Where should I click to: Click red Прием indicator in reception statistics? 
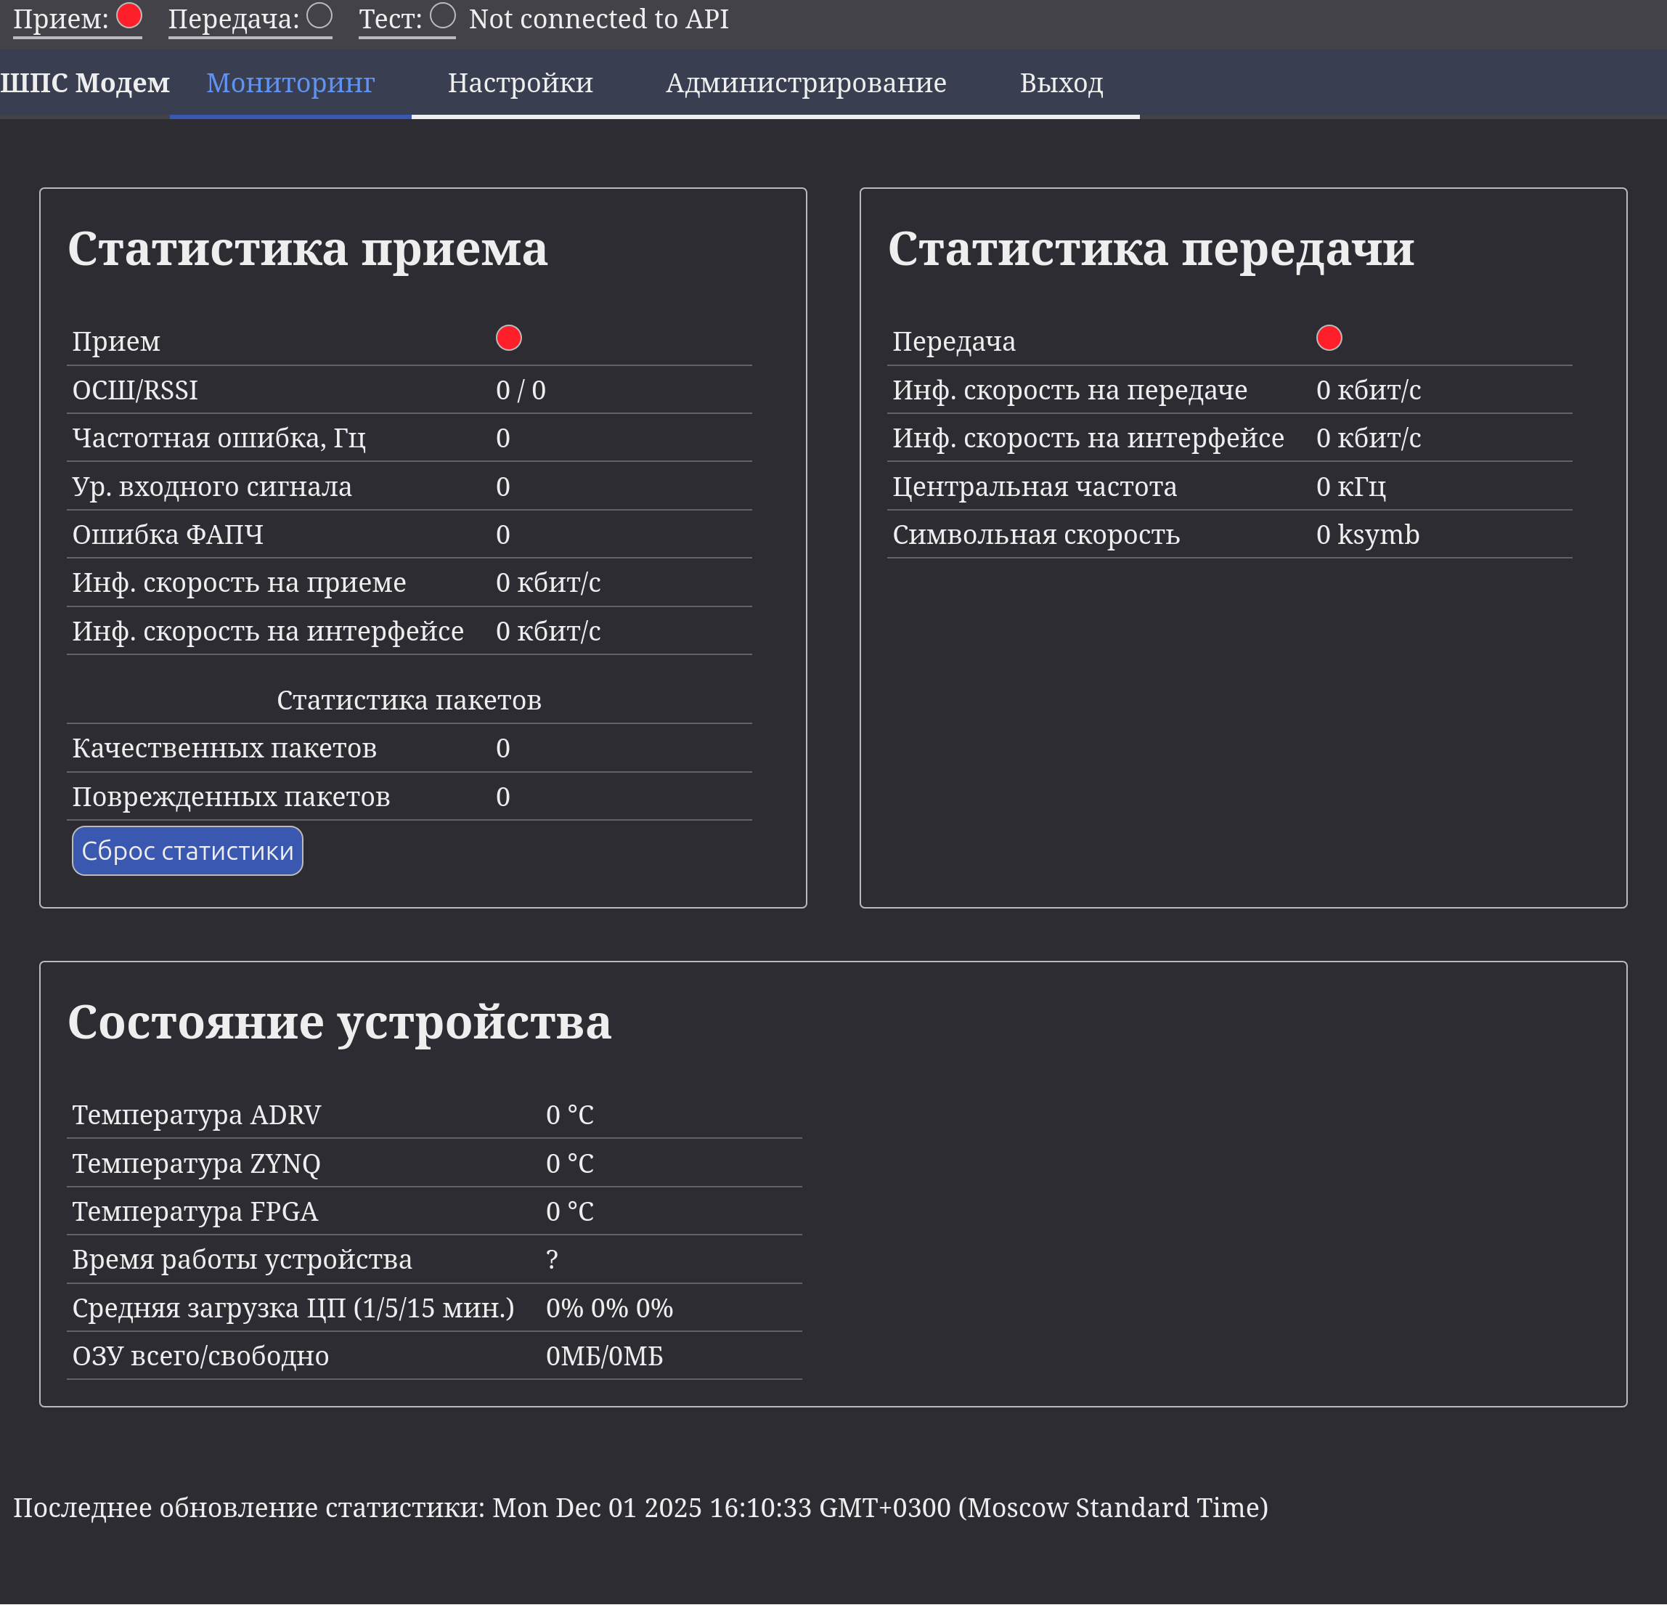pyautogui.click(x=509, y=338)
